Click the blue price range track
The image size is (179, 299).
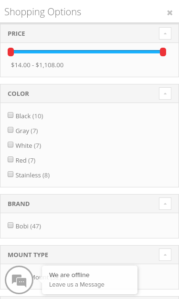(87, 52)
